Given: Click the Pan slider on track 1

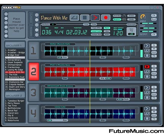Looking at the screenshot, I should (63, 57).
